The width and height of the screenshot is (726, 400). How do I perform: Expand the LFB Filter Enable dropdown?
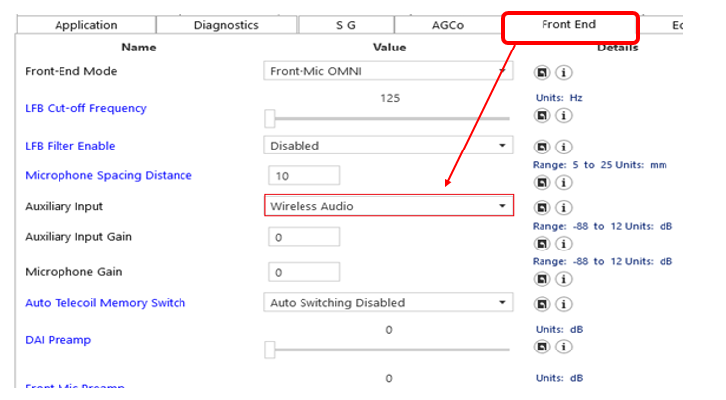point(389,146)
